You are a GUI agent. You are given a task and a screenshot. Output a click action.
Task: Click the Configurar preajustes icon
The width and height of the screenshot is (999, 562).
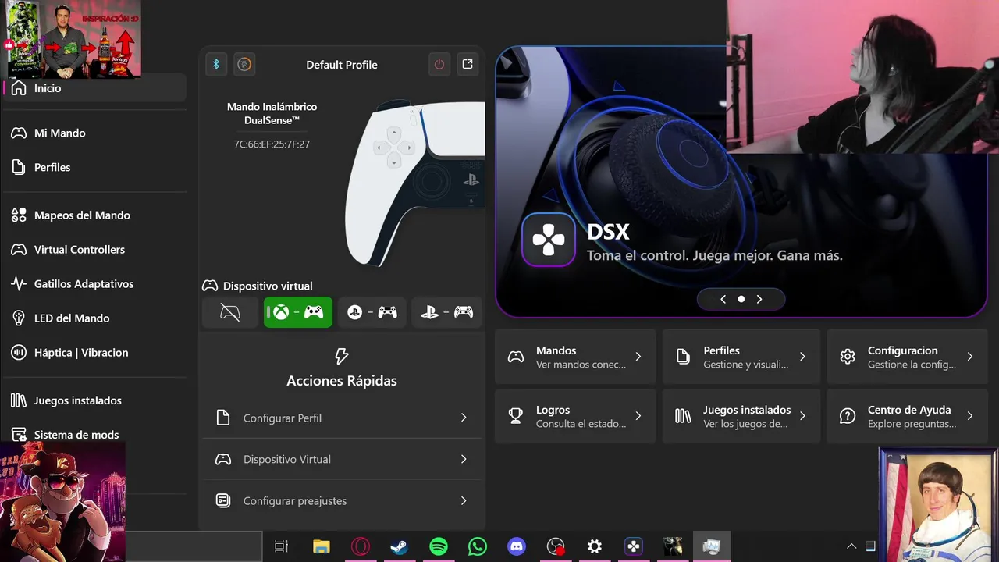[223, 500]
